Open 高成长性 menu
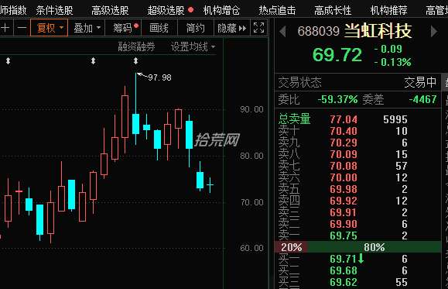448x289 pixels. (x=333, y=11)
